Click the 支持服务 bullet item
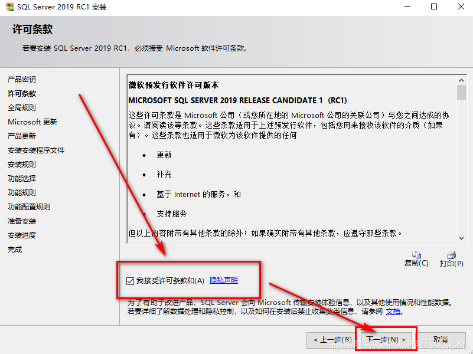This screenshot has width=473, height=354. [x=172, y=214]
